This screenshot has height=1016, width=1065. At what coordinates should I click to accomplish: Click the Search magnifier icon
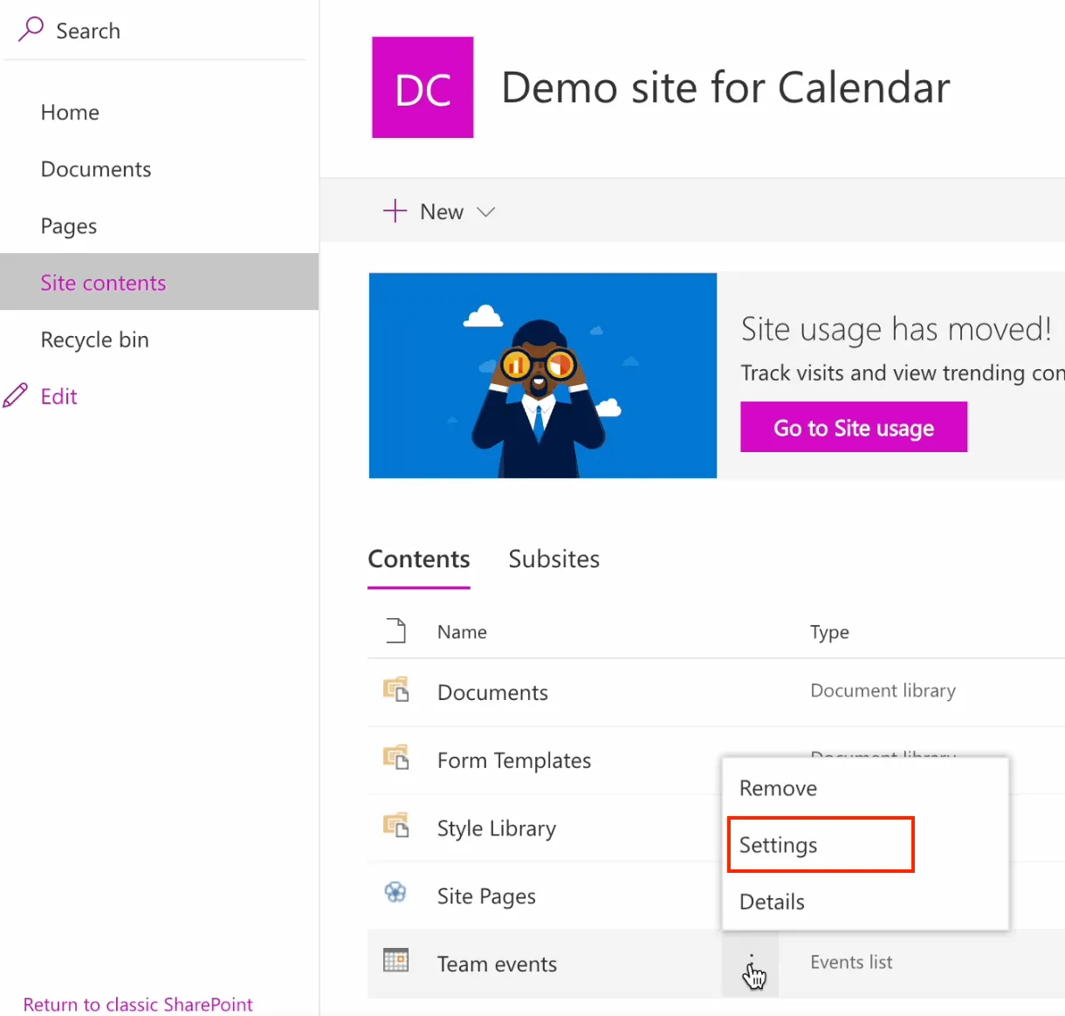click(31, 30)
